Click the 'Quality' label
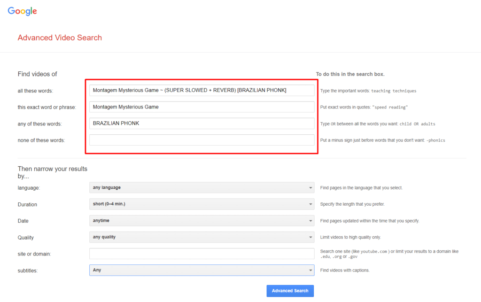 click(x=26, y=238)
